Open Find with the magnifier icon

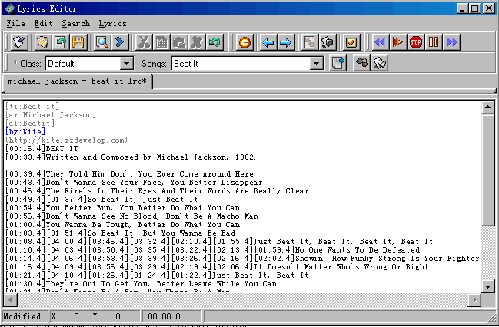(102, 42)
